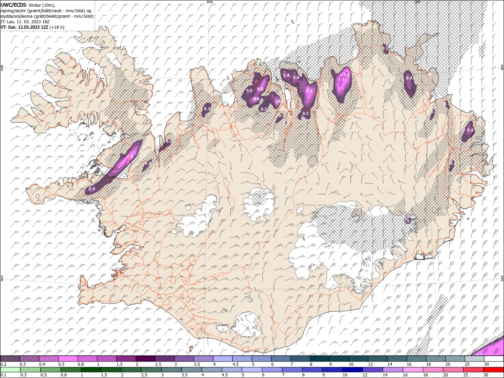Viewport: 504px width, 378px height.
Task: Select the 0.5 green swatch in the rain scale
Action: (x=50, y=370)
